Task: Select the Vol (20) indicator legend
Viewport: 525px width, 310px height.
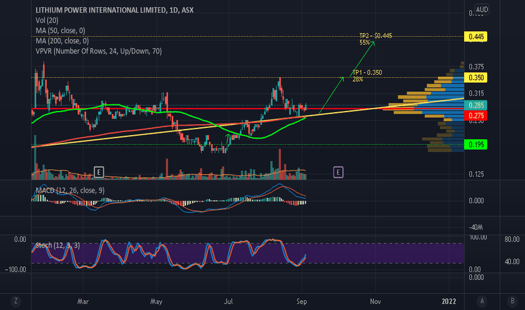Action: (47, 20)
